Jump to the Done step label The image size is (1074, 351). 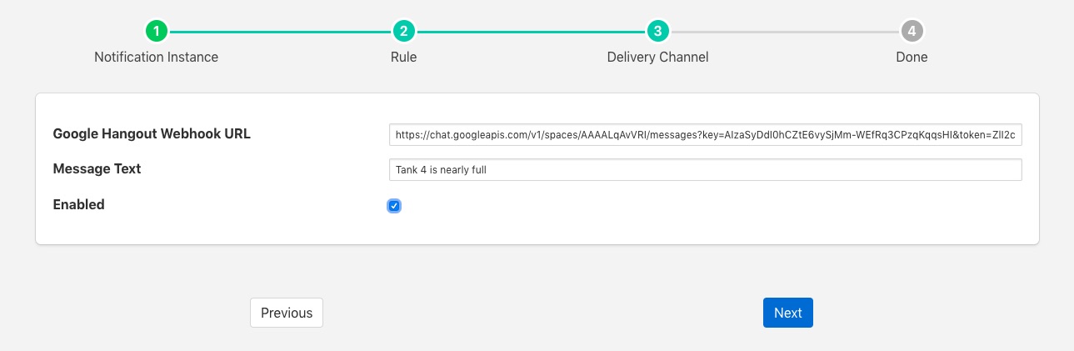pyautogui.click(x=912, y=58)
